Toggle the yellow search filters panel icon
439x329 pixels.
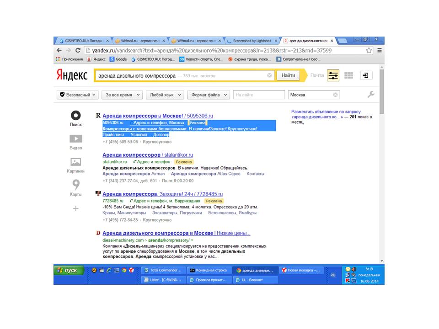click(x=333, y=75)
